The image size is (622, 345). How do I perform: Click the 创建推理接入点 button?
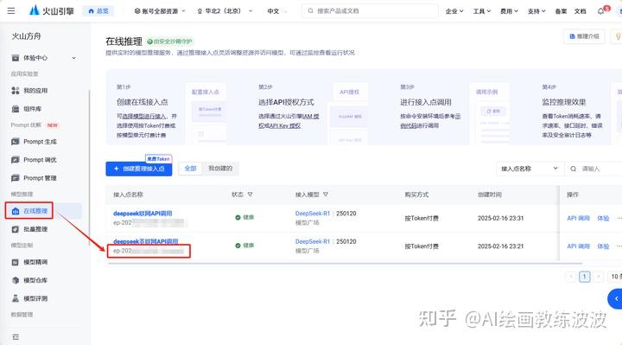coord(139,169)
